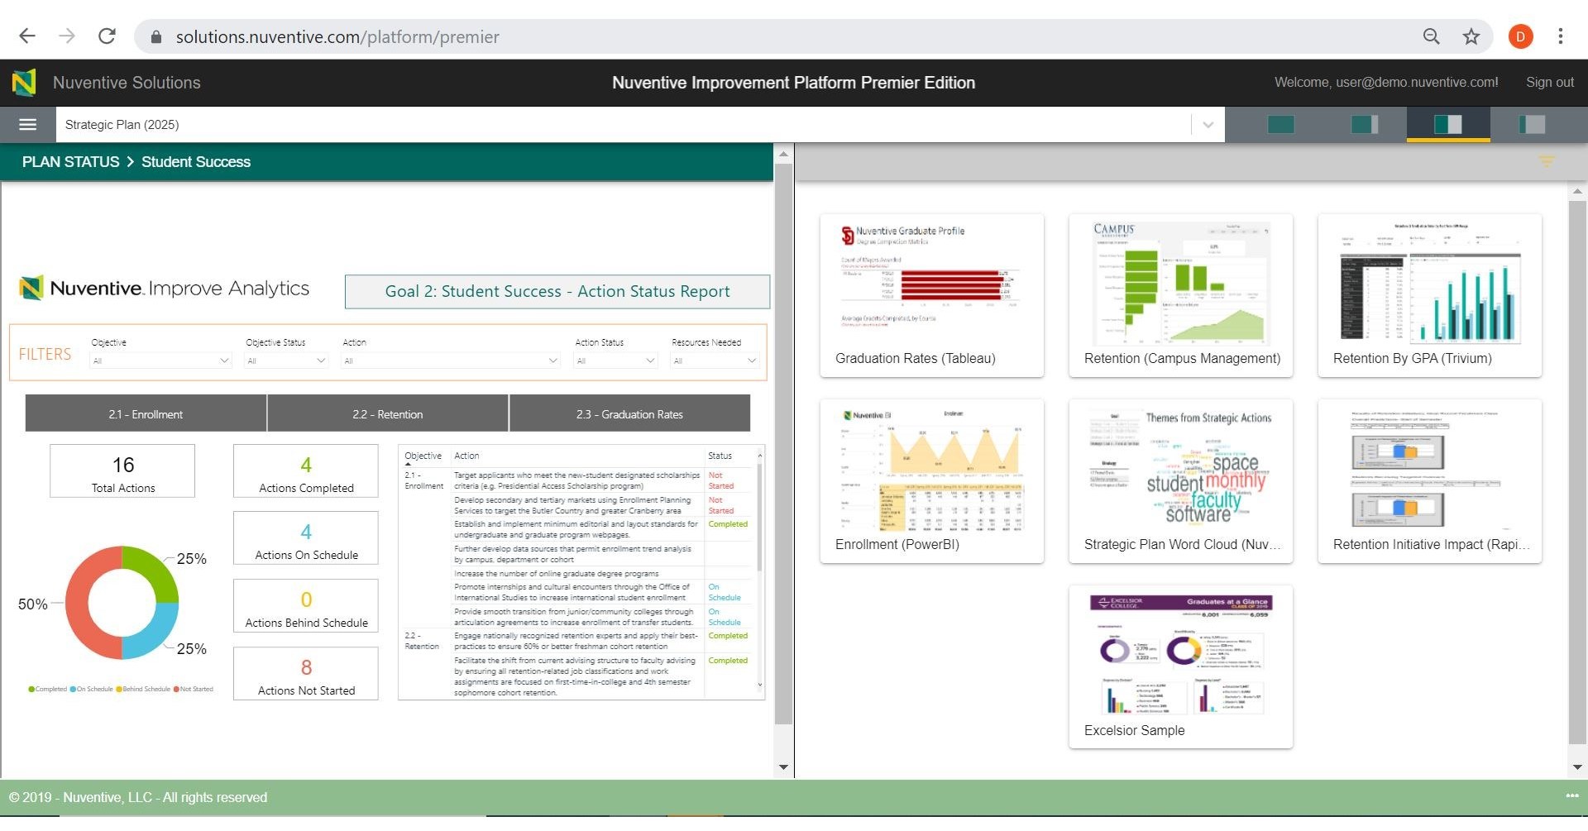The image size is (1588, 831).
Task: Switch to the rightmost single-pane layout view
Action: (x=1531, y=124)
